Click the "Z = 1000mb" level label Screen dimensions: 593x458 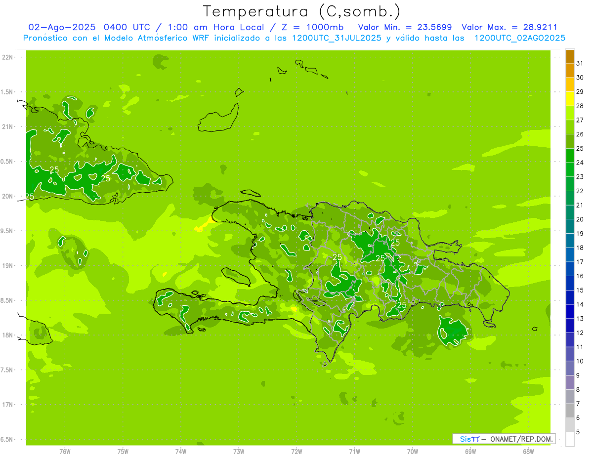click(312, 27)
